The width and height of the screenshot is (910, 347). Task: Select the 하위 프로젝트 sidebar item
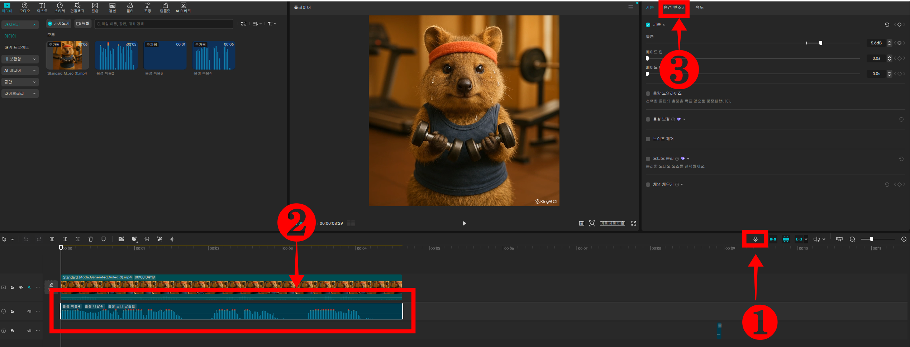(16, 48)
